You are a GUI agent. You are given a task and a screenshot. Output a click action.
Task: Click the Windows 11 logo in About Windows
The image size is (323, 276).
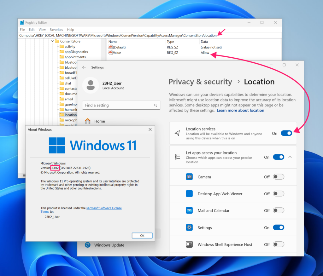(57, 145)
